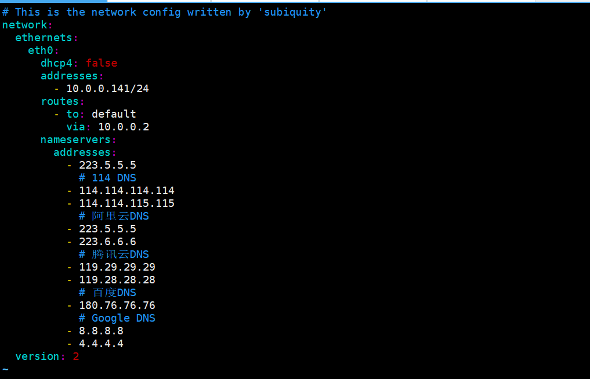Image resolution: width=590 pixels, height=379 pixels.
Task: Click the '# 阿里云DNS' comment
Action: click(114, 216)
